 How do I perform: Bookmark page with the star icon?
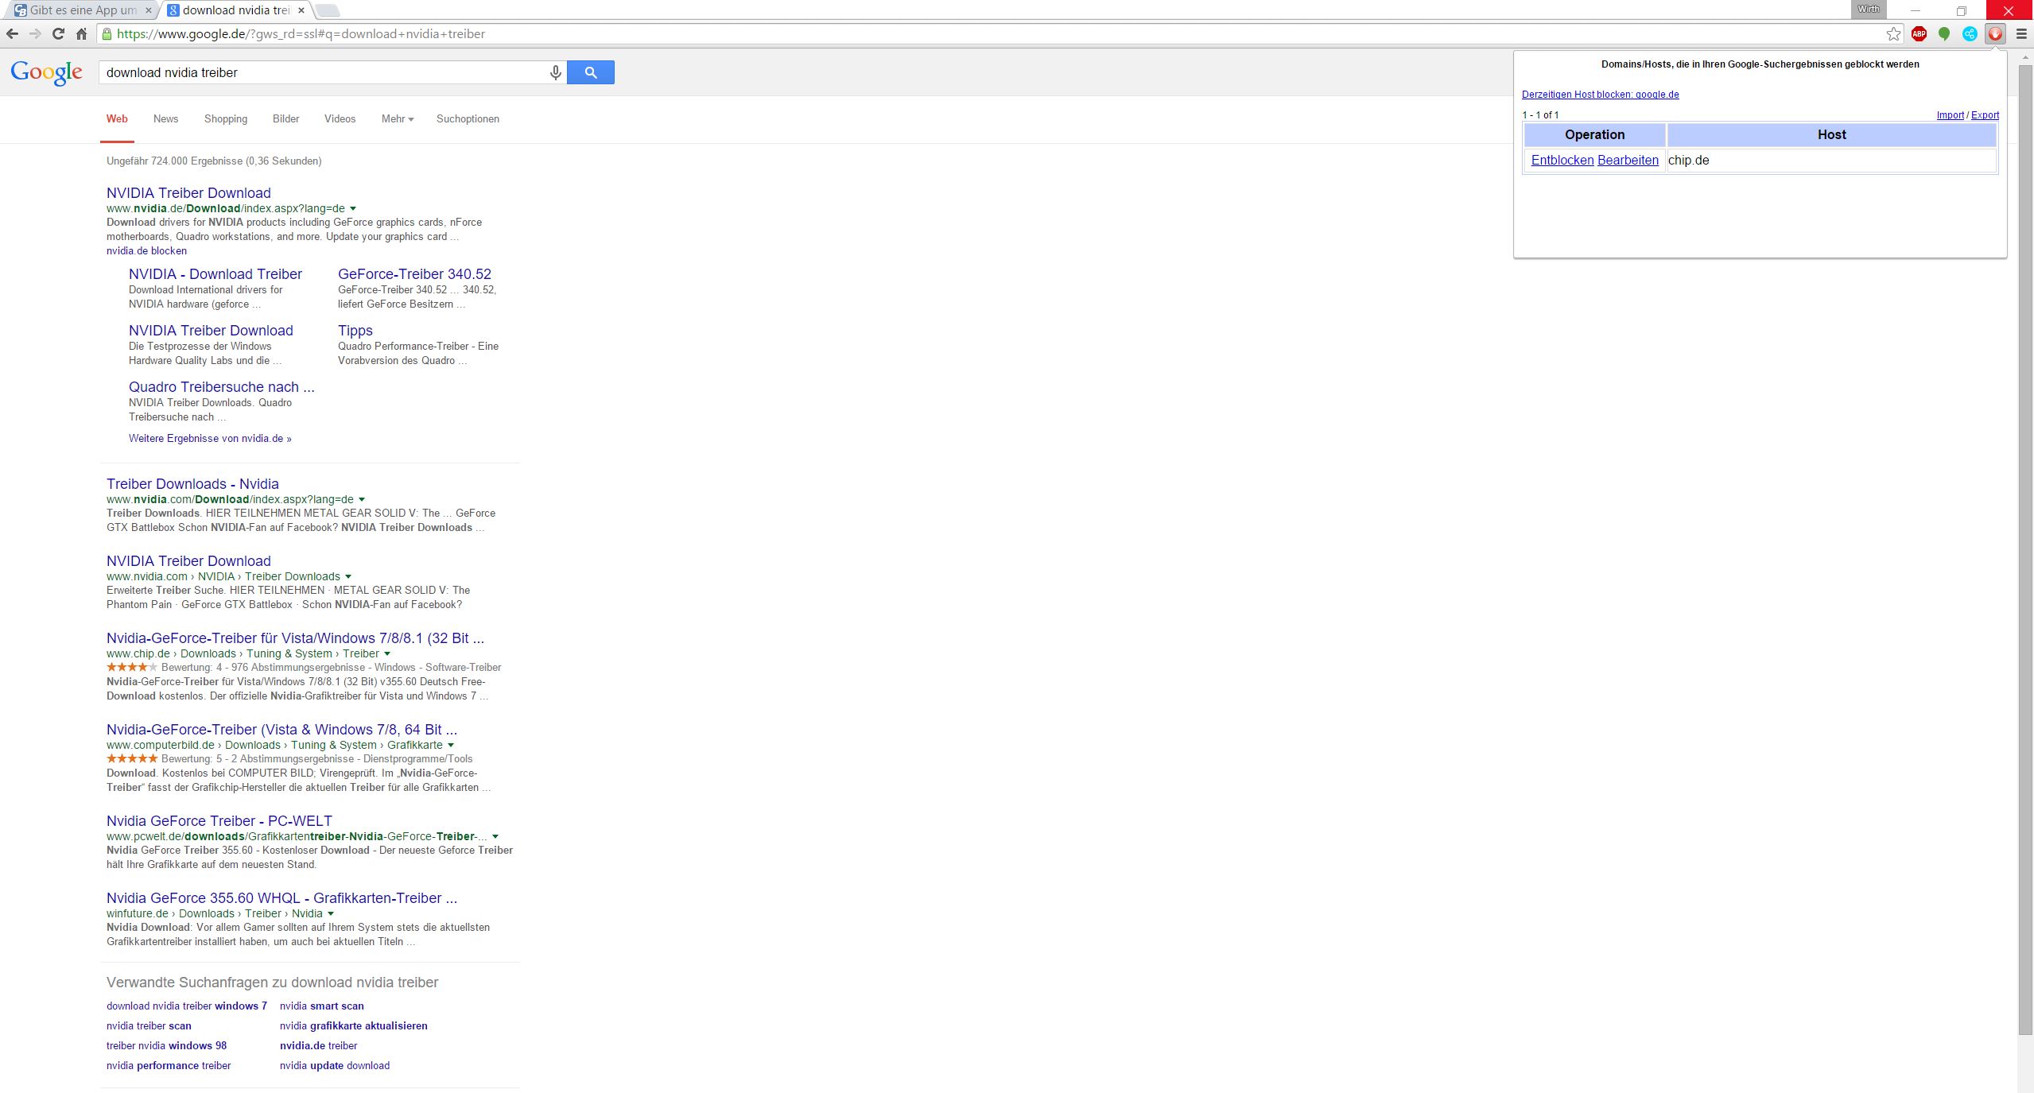1894,33
